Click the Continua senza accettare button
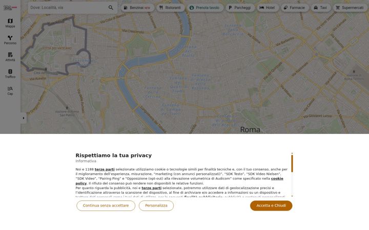 106,205
